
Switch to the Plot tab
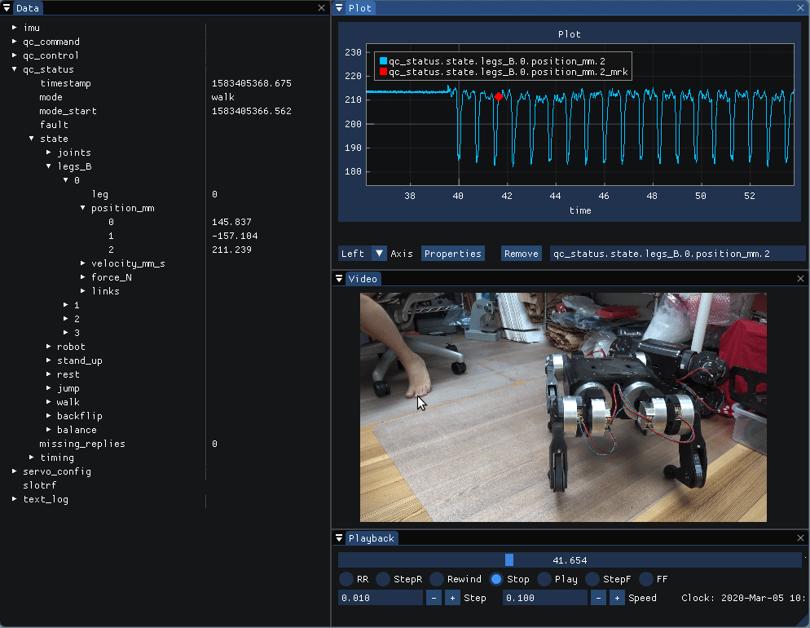pos(359,8)
